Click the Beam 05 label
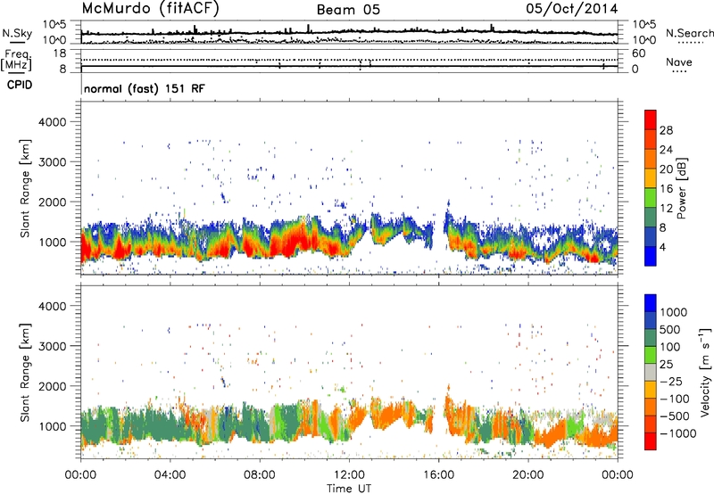Viewport: 714px width, 494px height. pos(348,10)
